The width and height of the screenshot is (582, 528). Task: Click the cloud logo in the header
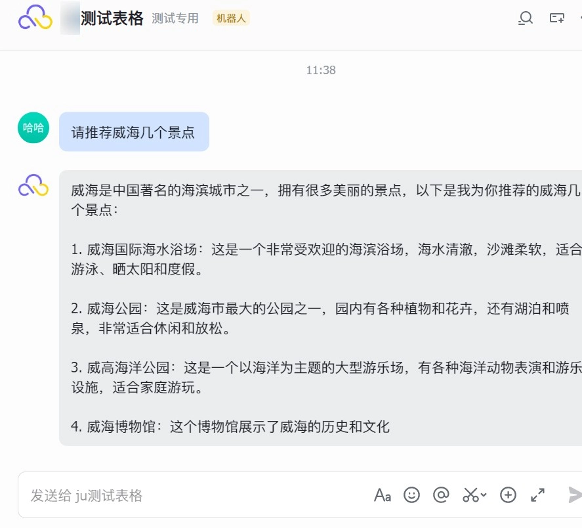pos(34,18)
